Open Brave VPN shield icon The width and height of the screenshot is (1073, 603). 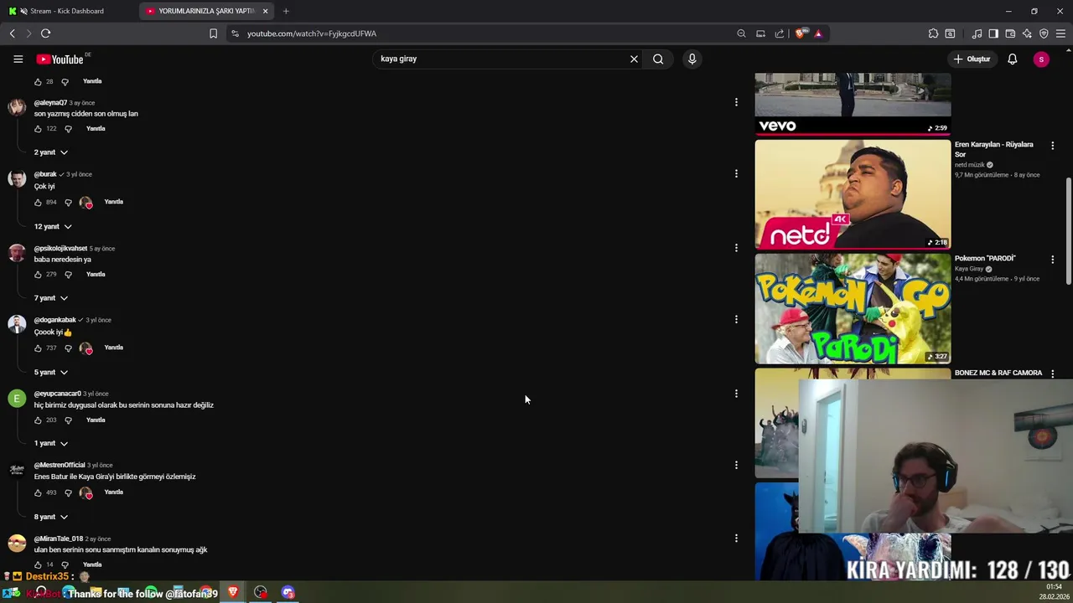[1044, 33]
